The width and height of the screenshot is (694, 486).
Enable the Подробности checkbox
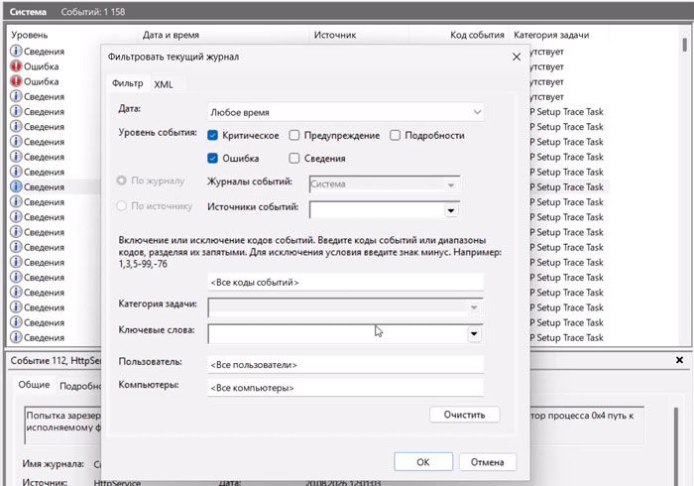coord(395,136)
